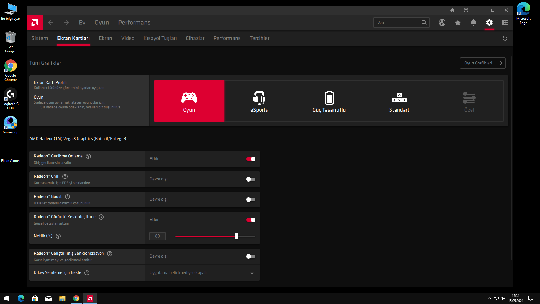Open favorites star icon

pyautogui.click(x=458, y=23)
